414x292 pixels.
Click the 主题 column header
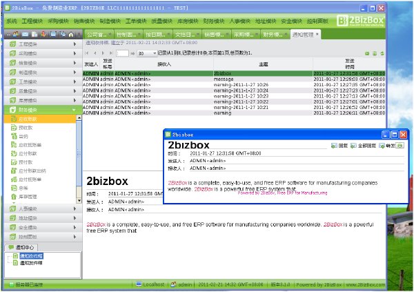pos(264,64)
